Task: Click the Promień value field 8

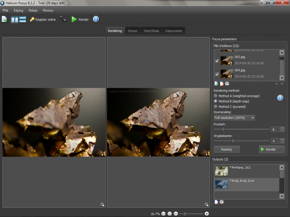Action: point(276,129)
